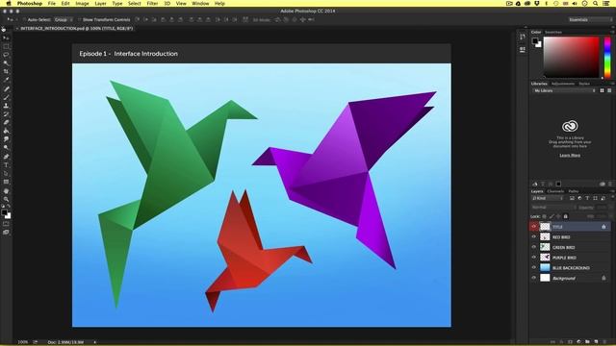Viewport: 616px width, 346px height.
Task: Open the Essentials workspace dropdown
Action: pyautogui.click(x=589, y=19)
